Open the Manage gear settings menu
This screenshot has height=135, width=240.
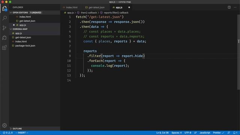[4, 125]
